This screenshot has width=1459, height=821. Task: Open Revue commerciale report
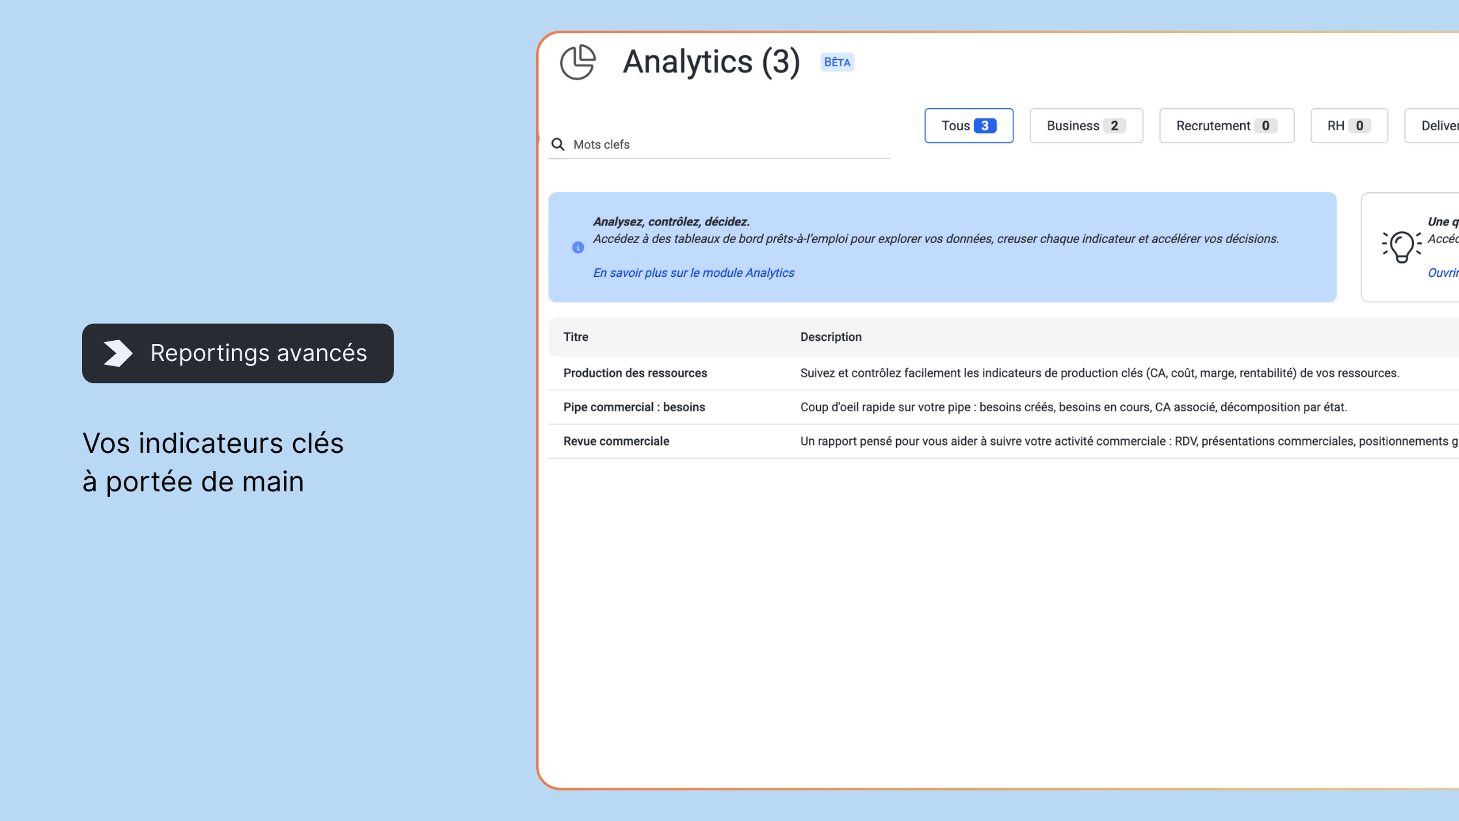[x=616, y=441]
